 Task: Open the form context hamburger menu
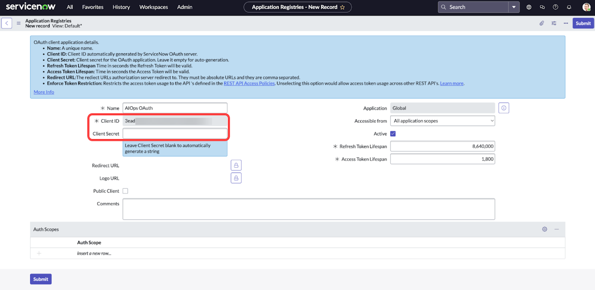coord(19,23)
